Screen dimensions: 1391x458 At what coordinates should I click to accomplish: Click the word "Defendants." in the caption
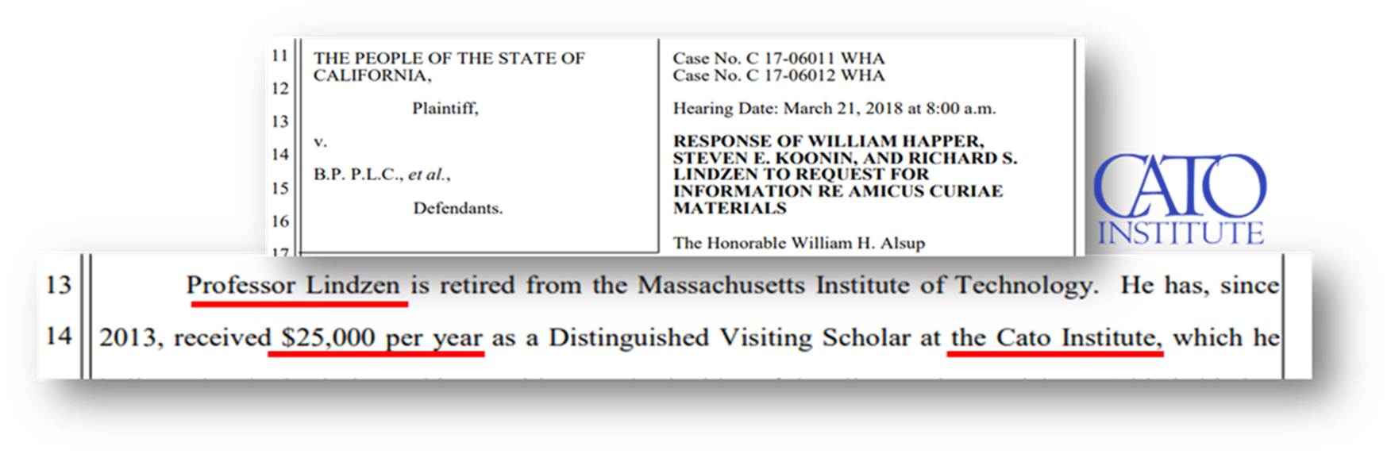click(458, 209)
